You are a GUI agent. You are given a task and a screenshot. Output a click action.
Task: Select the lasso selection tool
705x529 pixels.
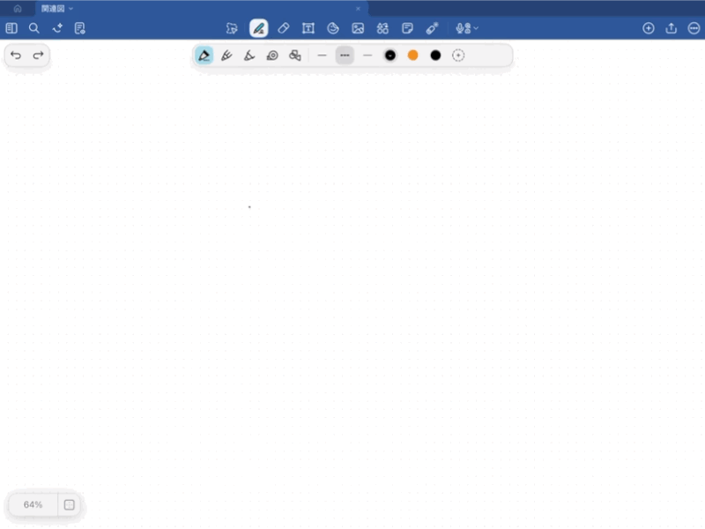click(x=232, y=28)
